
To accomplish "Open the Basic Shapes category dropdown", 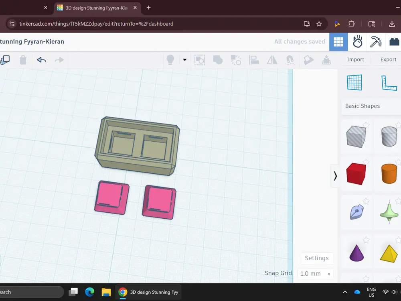I will coord(371,106).
